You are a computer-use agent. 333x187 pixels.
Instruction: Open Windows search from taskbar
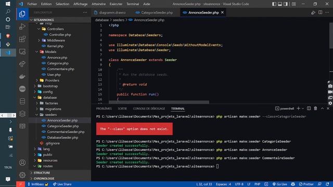point(8,11)
